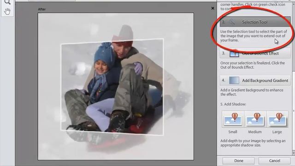
Task: Confirm the guided edit with Done
Action: (x=239, y=161)
